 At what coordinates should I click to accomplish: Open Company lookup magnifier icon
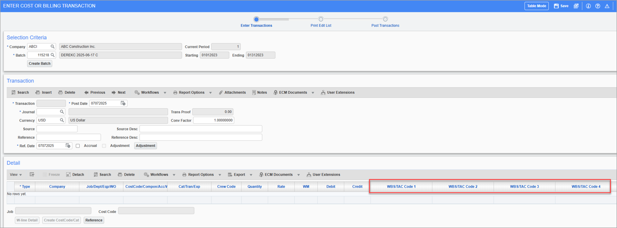tap(52, 47)
